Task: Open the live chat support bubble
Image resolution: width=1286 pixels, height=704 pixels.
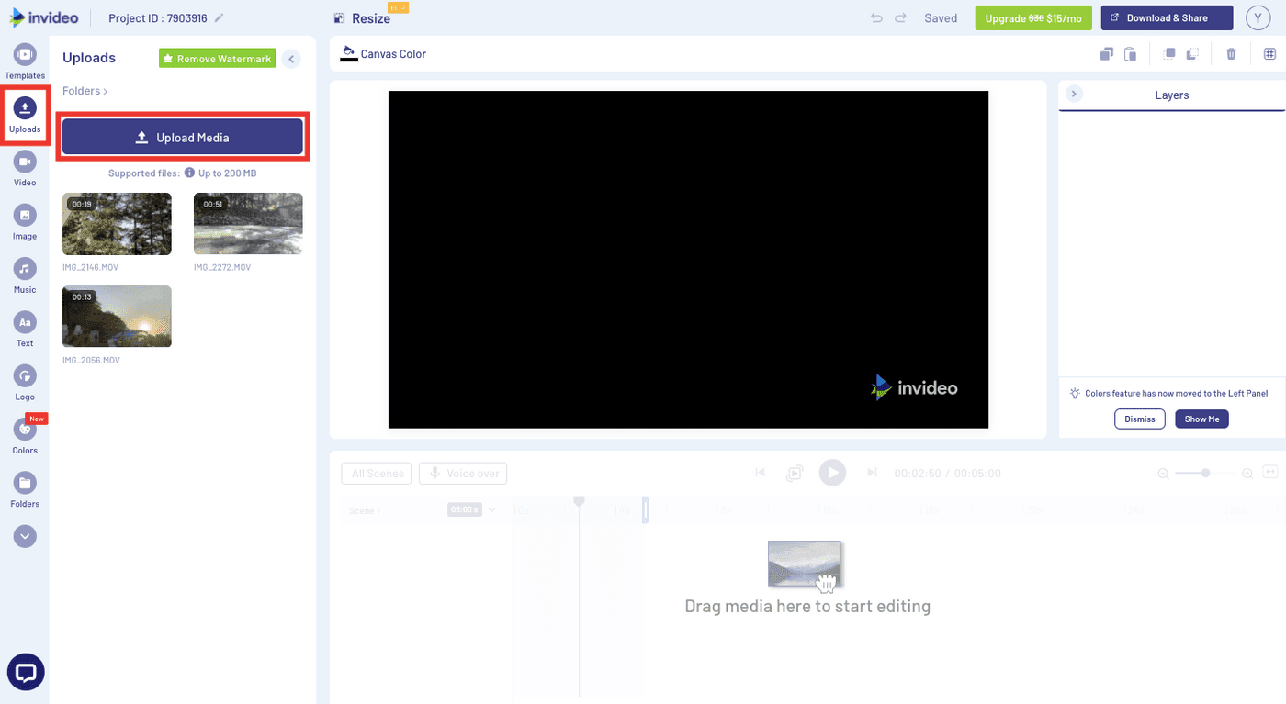Action: [26, 673]
